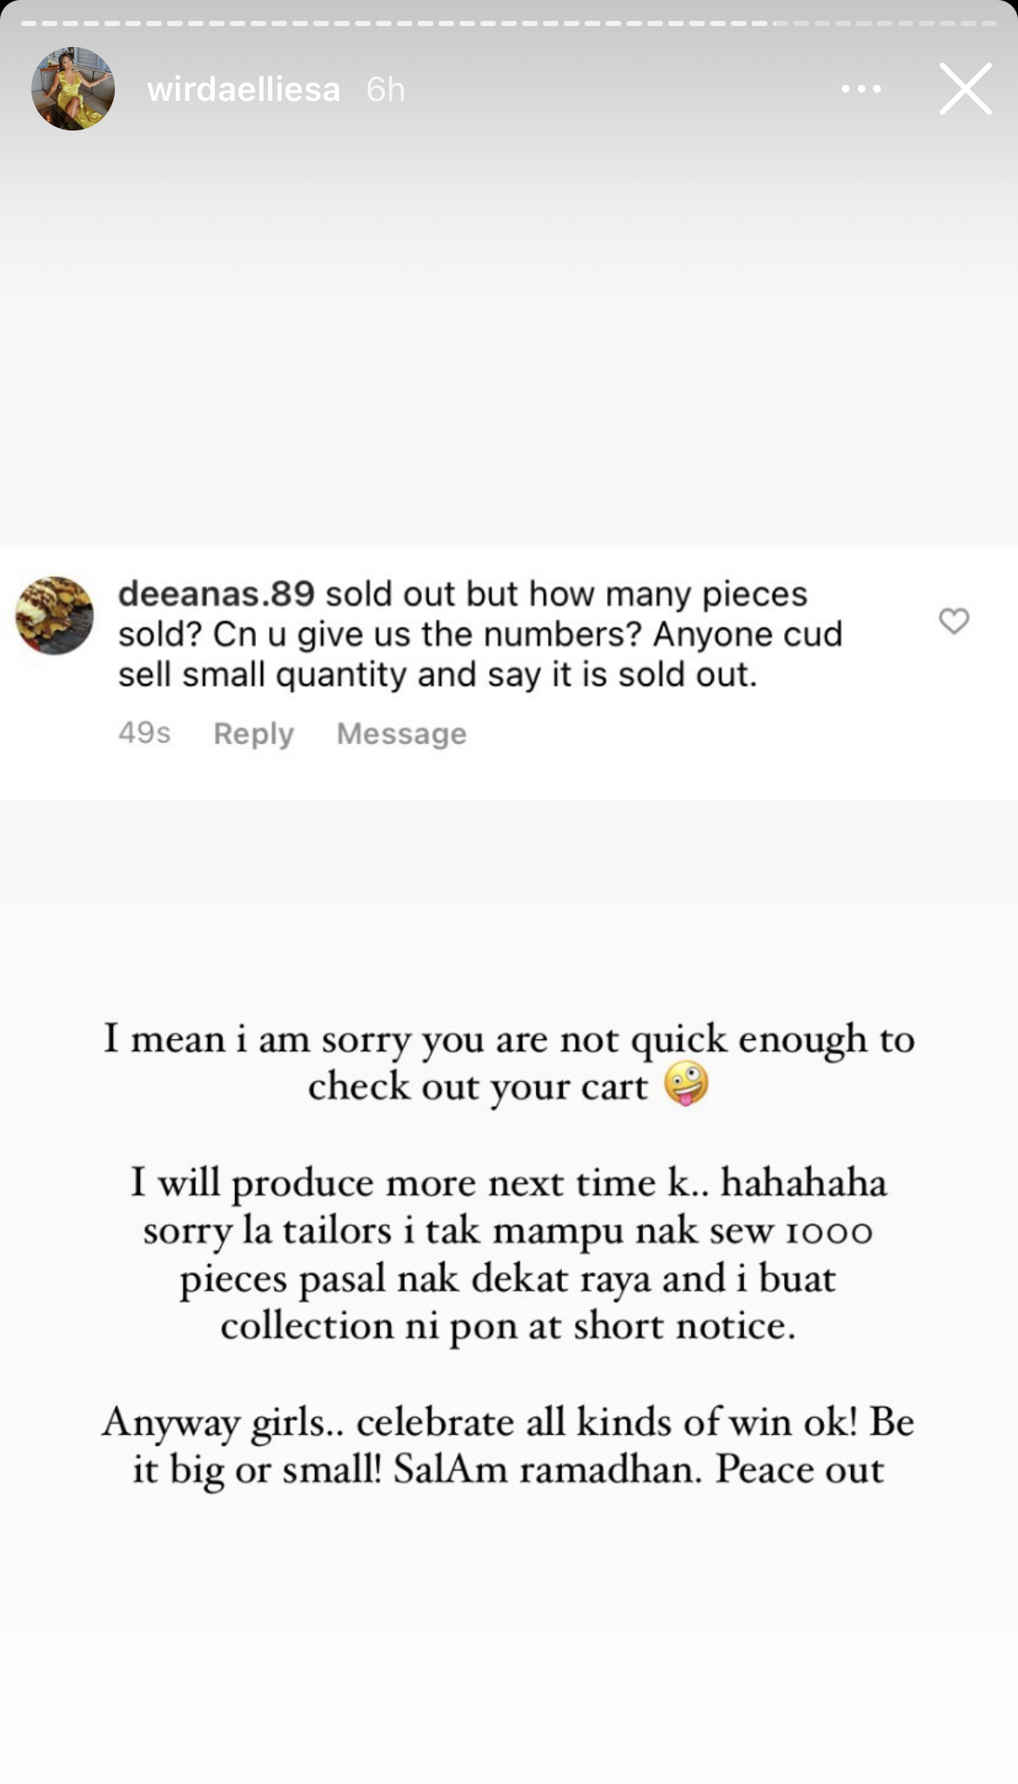Tap the 'not quick enough' story text
Screen dimensions: 1018x1784
[509, 1039]
